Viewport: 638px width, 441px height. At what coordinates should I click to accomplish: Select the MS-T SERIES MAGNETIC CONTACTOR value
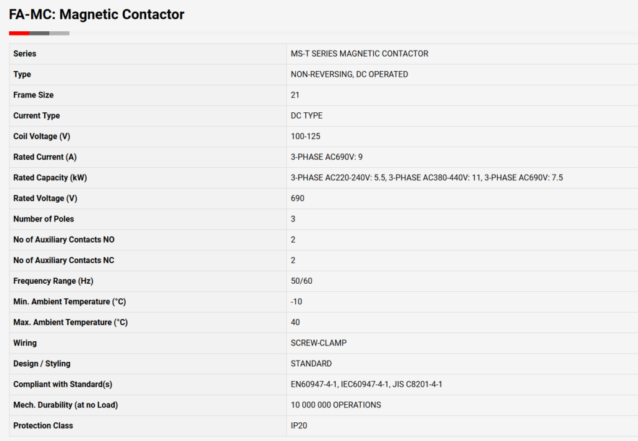tap(359, 54)
